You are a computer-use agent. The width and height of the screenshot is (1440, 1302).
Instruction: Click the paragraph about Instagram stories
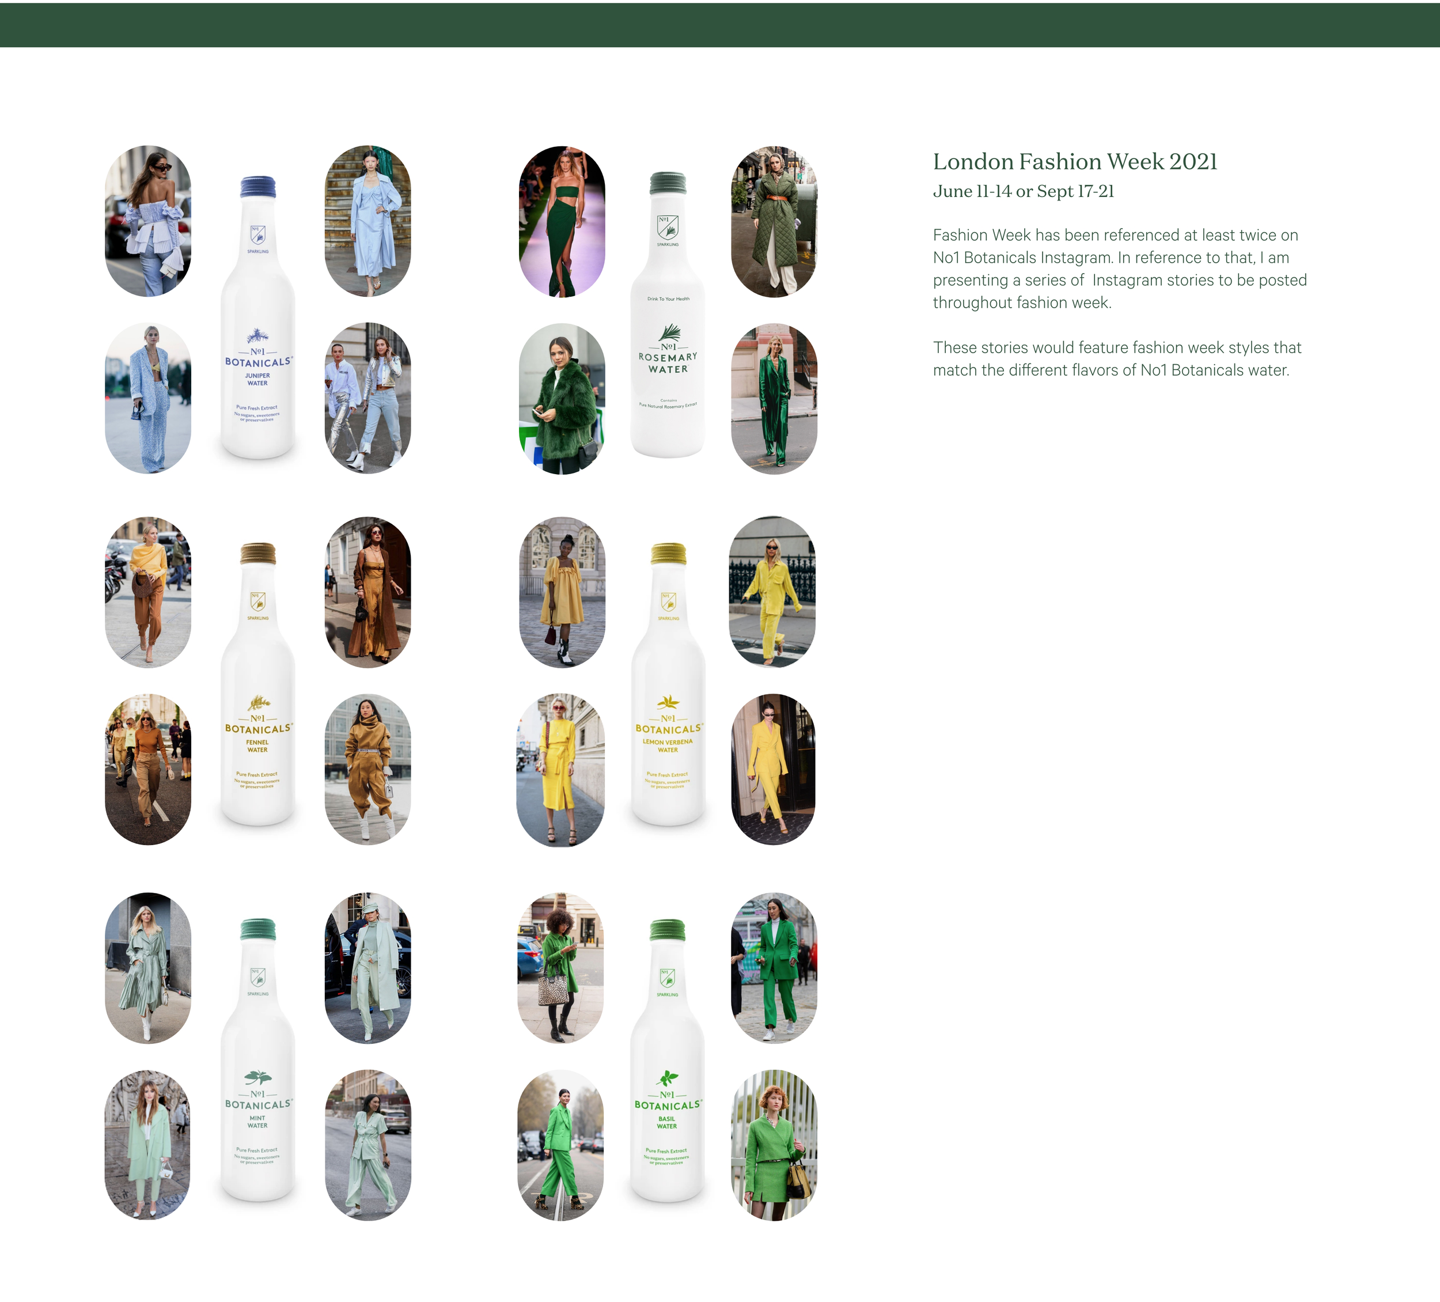(x=1119, y=268)
